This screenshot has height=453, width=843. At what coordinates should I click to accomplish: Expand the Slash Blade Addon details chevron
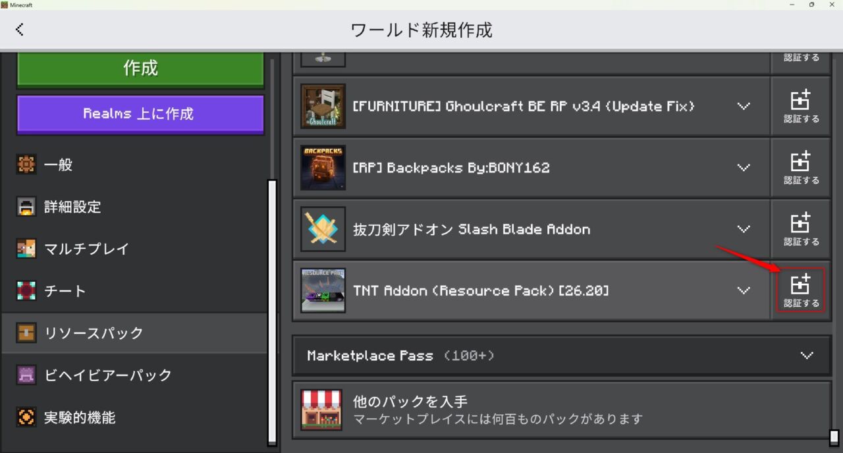tap(744, 229)
